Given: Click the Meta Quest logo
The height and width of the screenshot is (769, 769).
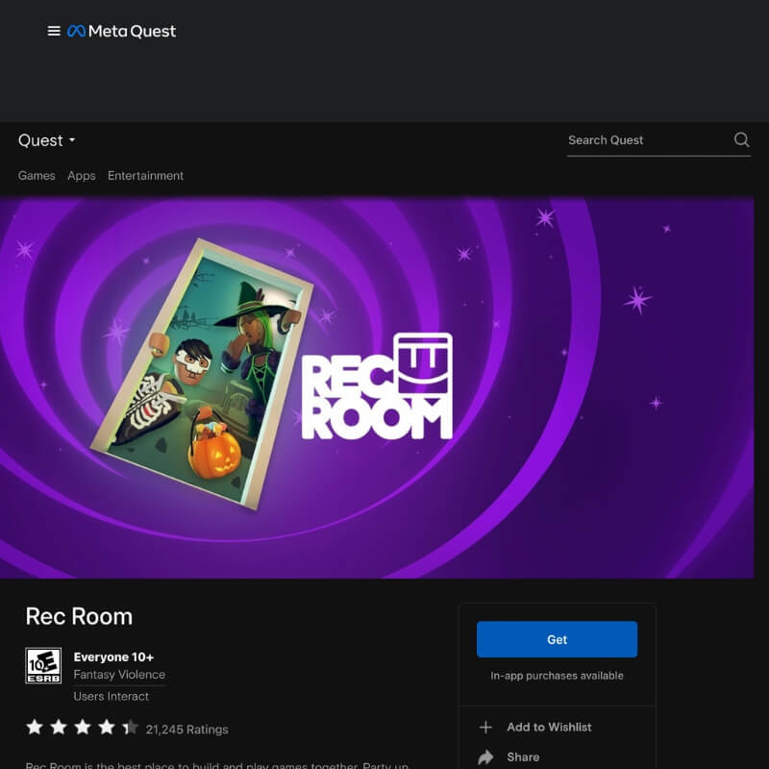Looking at the screenshot, I should click(122, 31).
